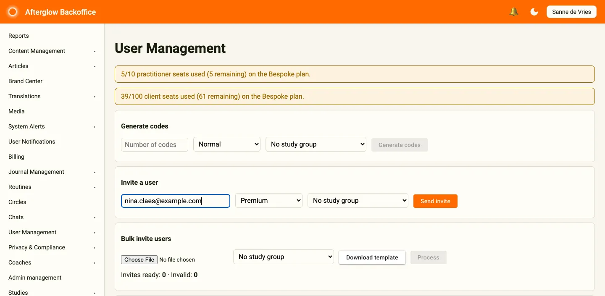This screenshot has width=605, height=296.
Task: Click Download template button
Action: [372, 257]
